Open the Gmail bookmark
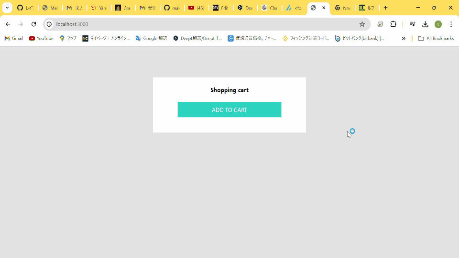The width and height of the screenshot is (459, 258). pyautogui.click(x=14, y=38)
